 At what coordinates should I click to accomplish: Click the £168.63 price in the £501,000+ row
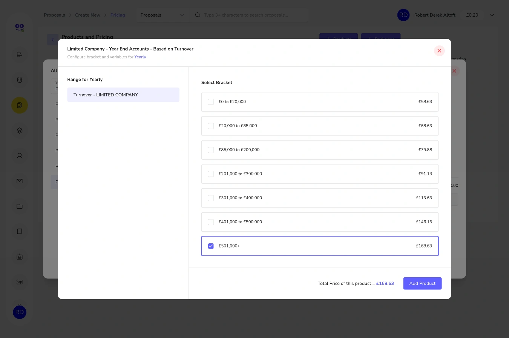(x=424, y=246)
